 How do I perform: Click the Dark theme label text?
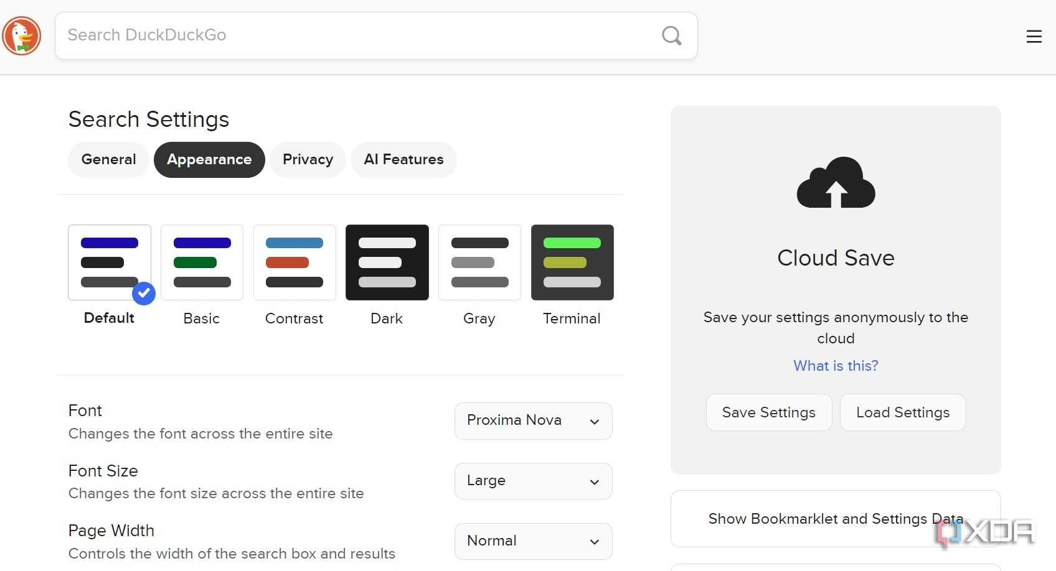click(x=387, y=318)
